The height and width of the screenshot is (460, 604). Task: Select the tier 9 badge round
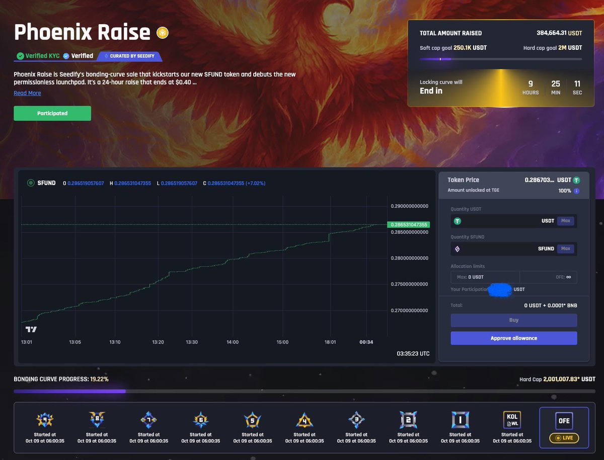coord(44,419)
